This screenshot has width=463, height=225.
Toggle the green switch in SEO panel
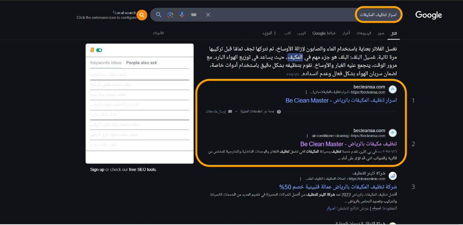pos(99,50)
